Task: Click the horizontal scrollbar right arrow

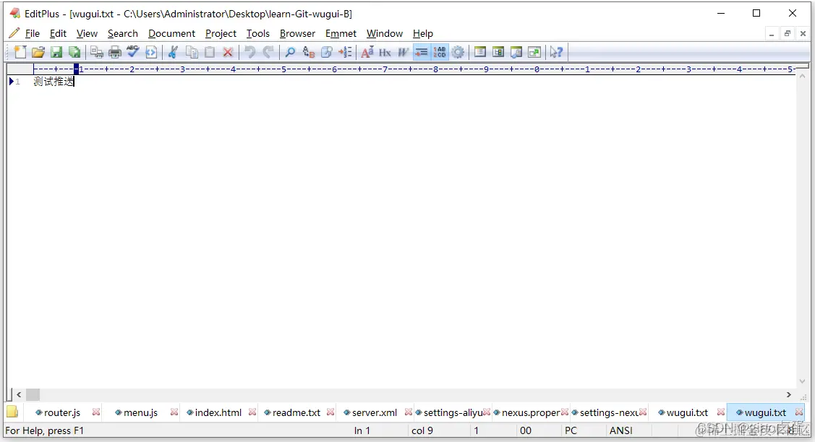Action: [x=788, y=395]
